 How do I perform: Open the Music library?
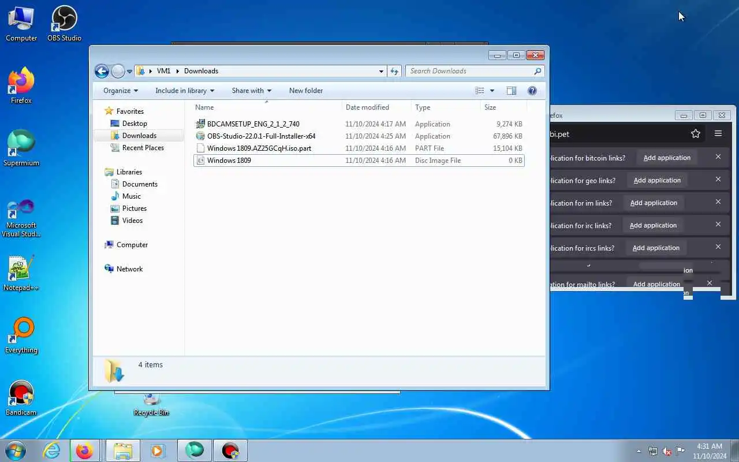tap(131, 196)
